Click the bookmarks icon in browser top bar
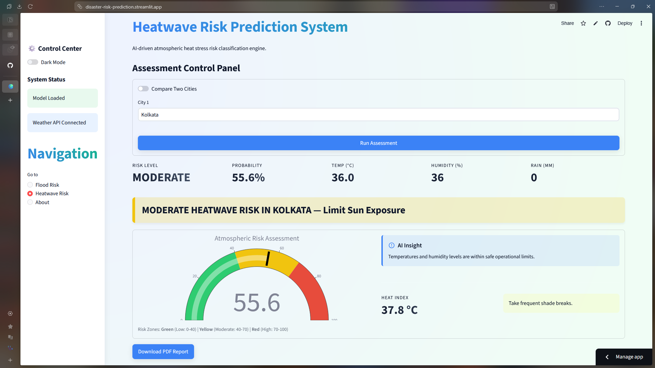 (9, 6)
